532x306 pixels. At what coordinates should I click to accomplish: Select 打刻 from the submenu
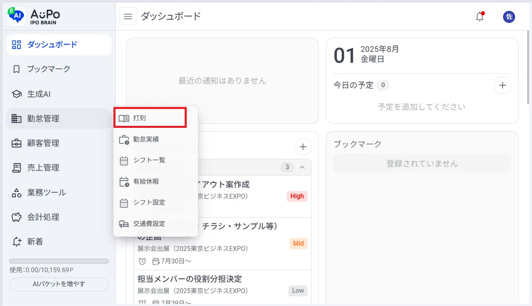[150, 118]
